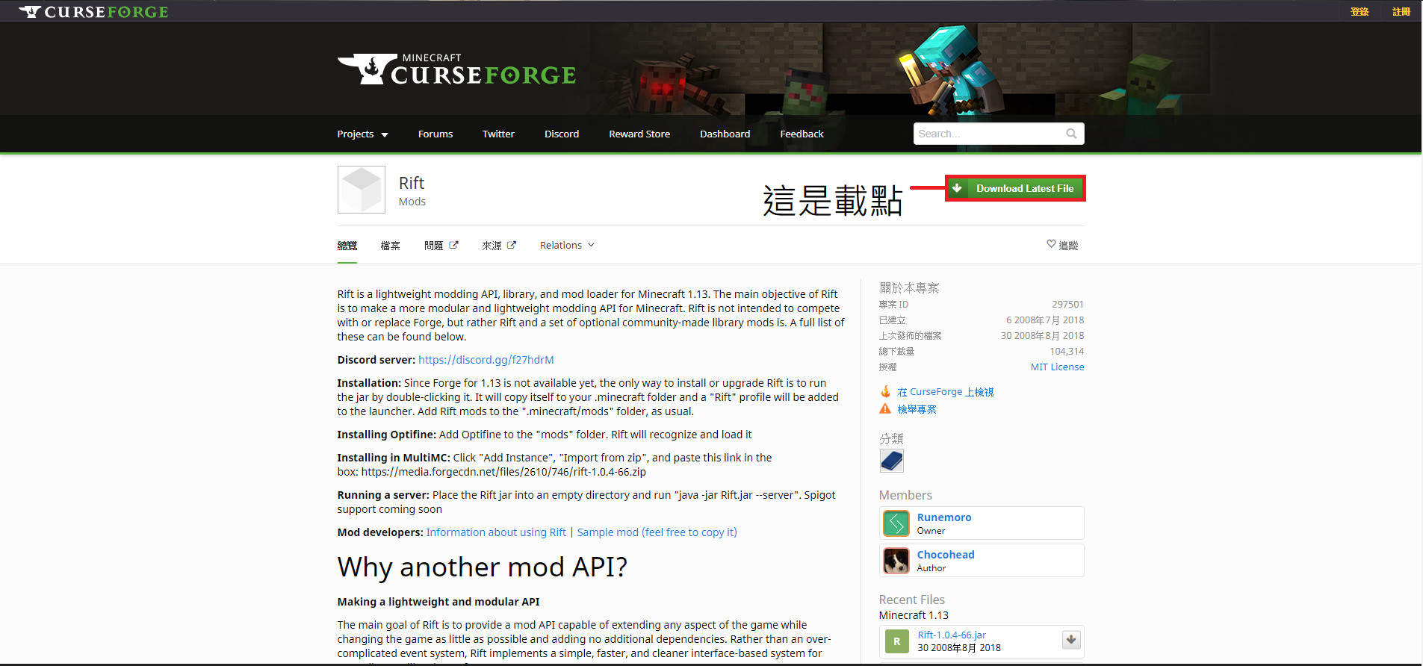Image resolution: width=1423 pixels, height=666 pixels.
Task: Open the Minecraft CurseForge banner logo
Action: pyautogui.click(x=456, y=70)
